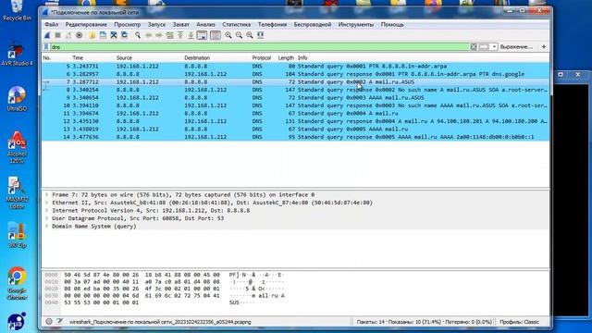Sort by the Destination column header
Screen dimensions: 592x333
click(x=197, y=57)
